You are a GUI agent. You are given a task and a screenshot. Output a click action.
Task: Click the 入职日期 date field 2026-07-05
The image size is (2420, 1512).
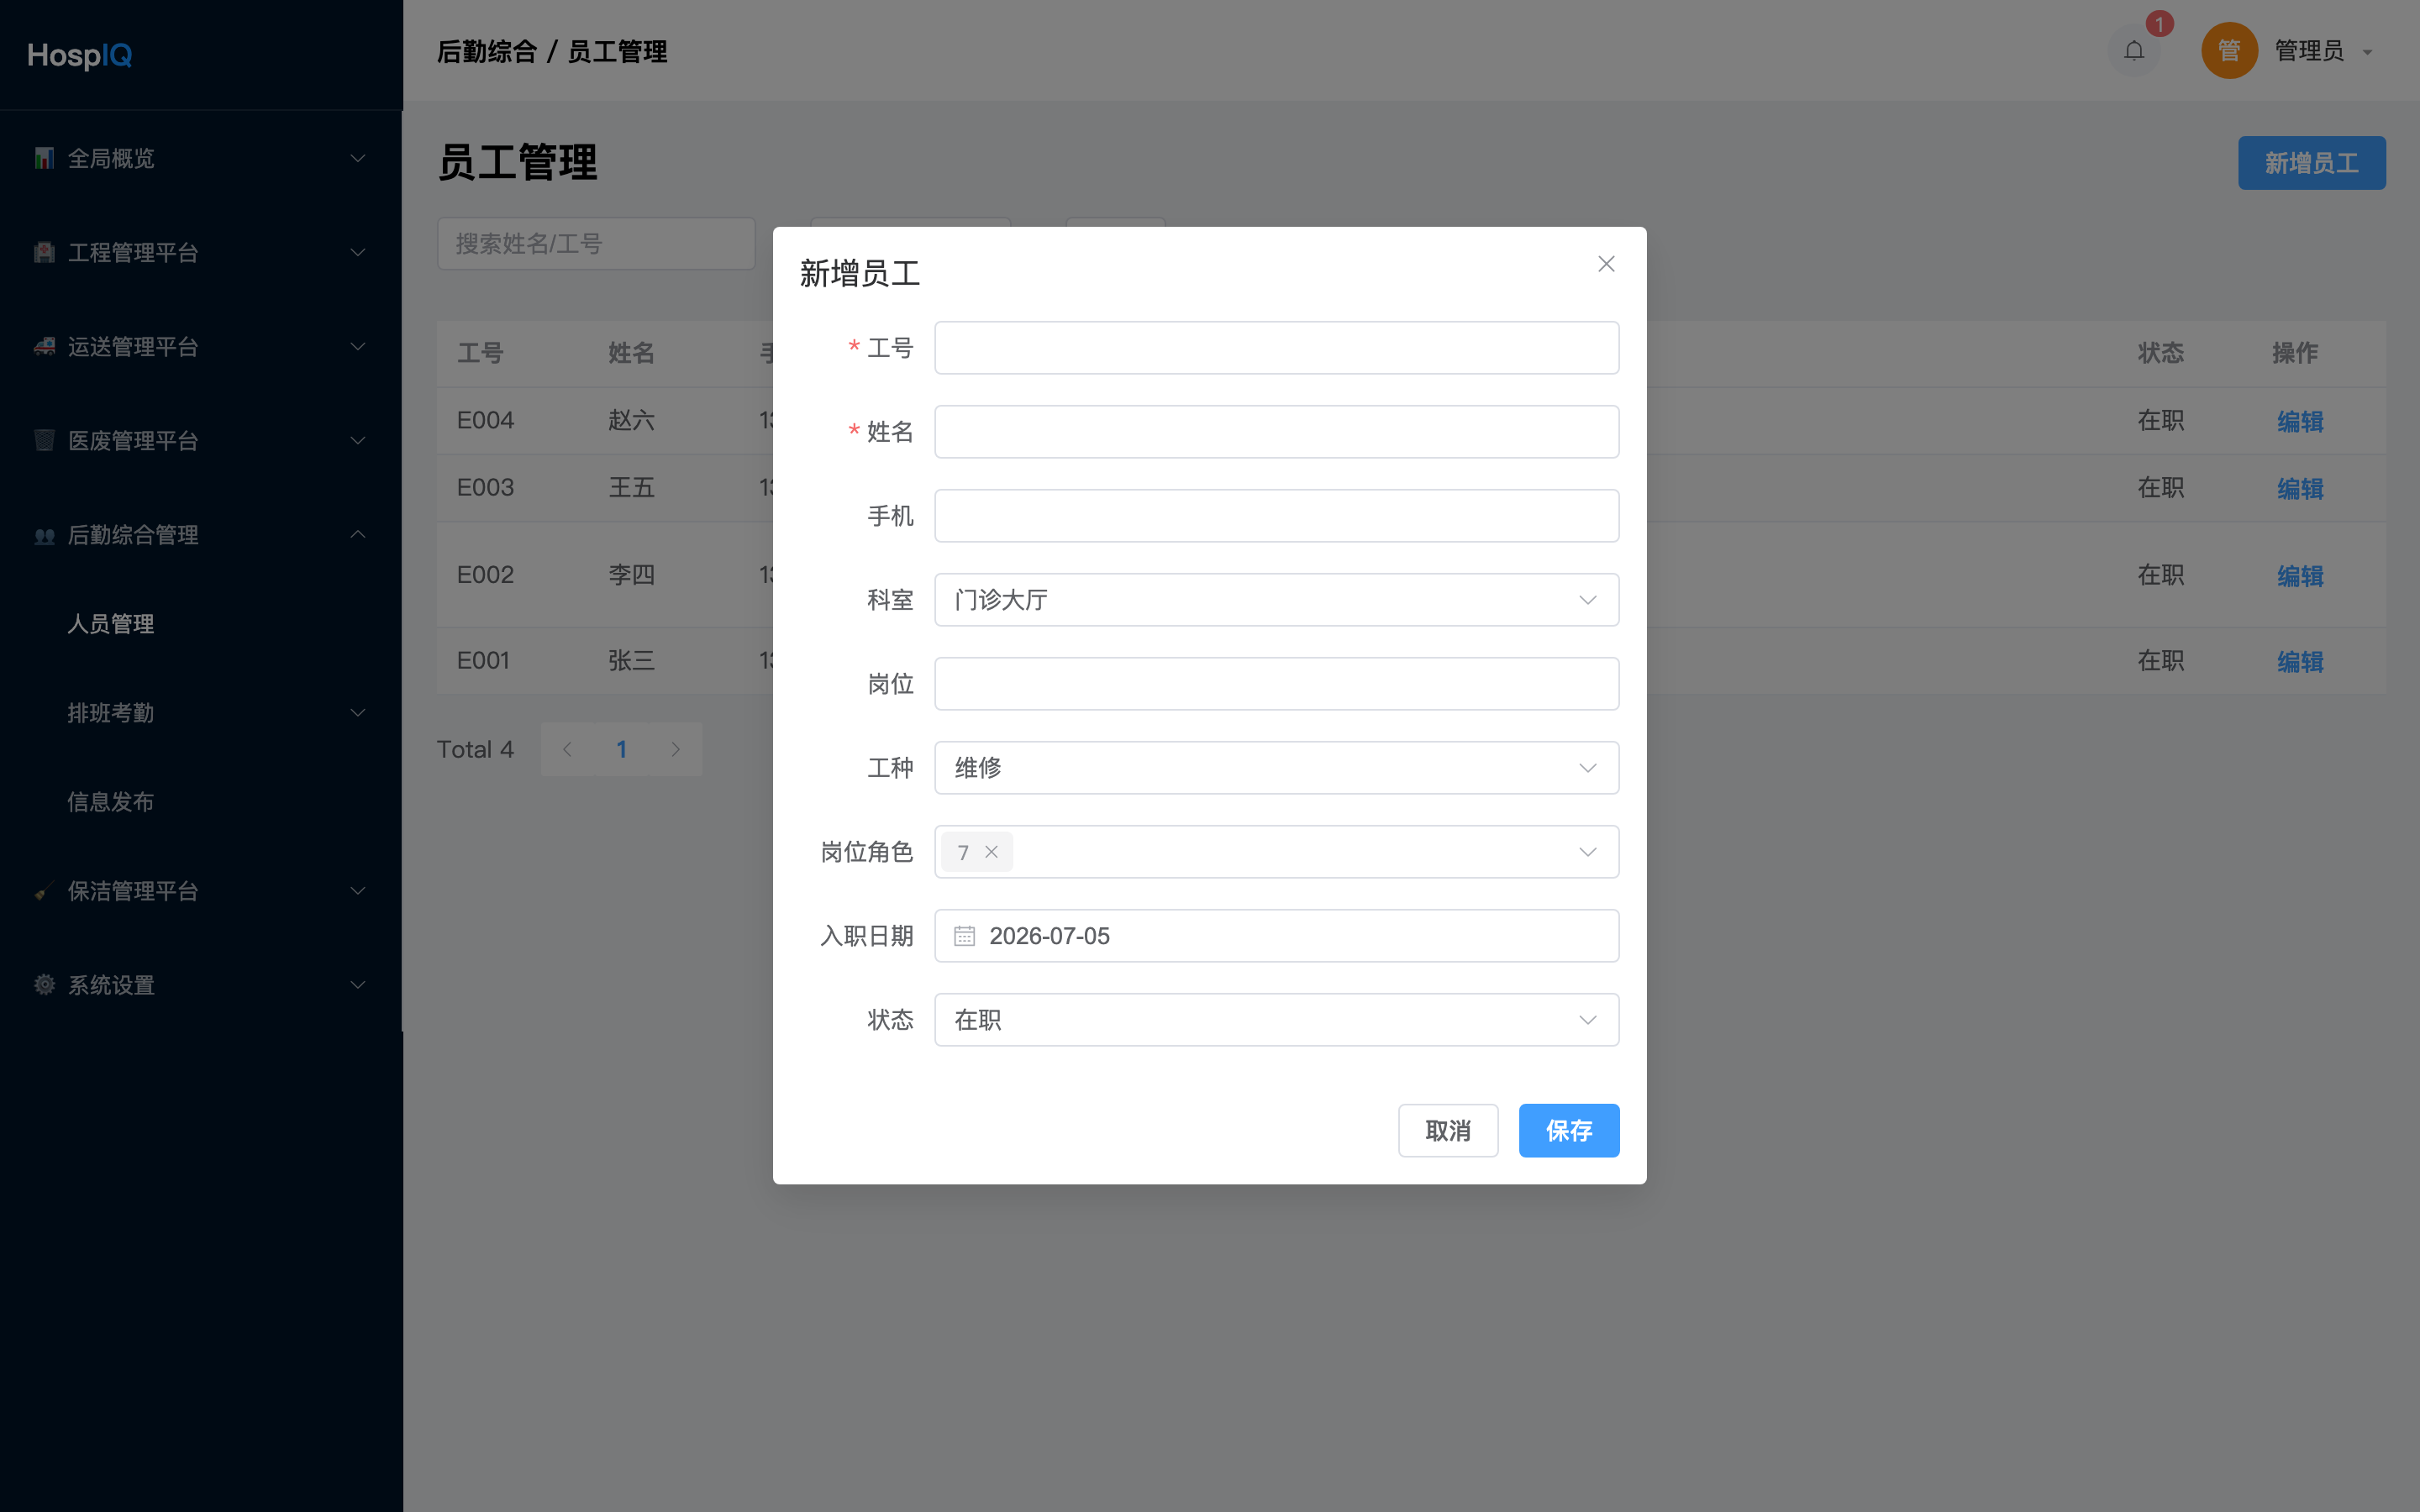(x=1276, y=936)
